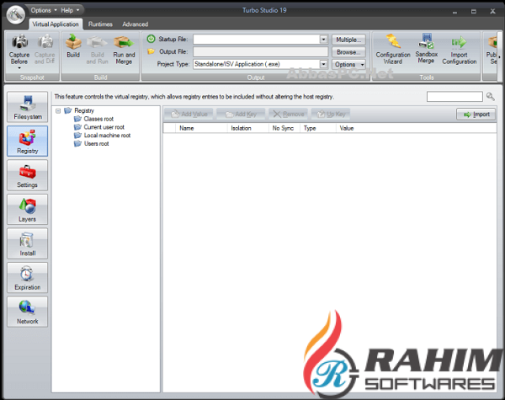Select the Registry sidebar section
Viewport: 505px width, 400px height.
tap(28, 141)
